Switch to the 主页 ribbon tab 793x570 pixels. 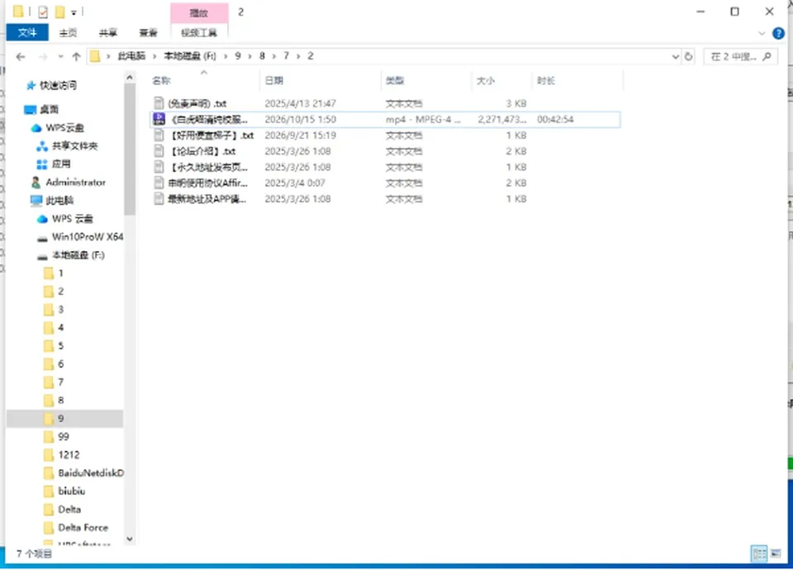click(x=68, y=33)
